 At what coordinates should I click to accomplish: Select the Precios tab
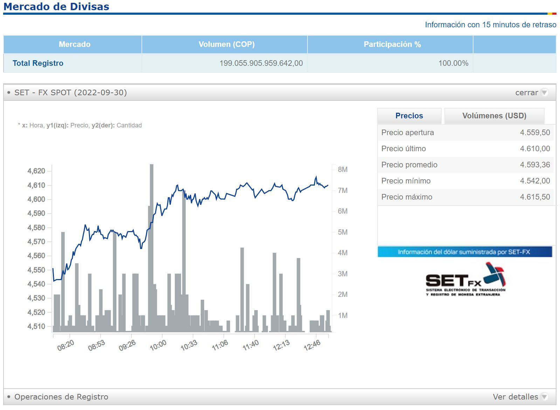[x=409, y=116]
